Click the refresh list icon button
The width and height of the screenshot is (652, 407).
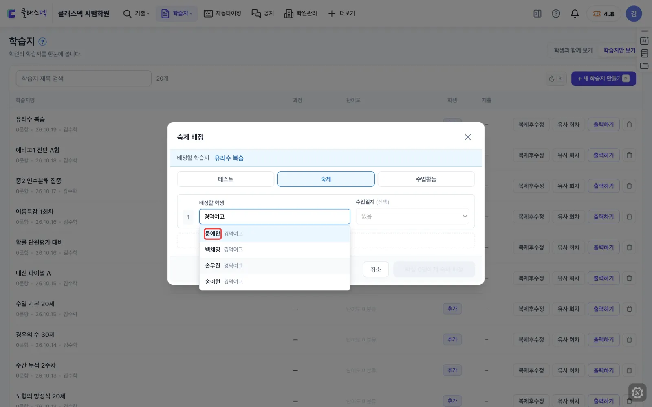click(556, 79)
